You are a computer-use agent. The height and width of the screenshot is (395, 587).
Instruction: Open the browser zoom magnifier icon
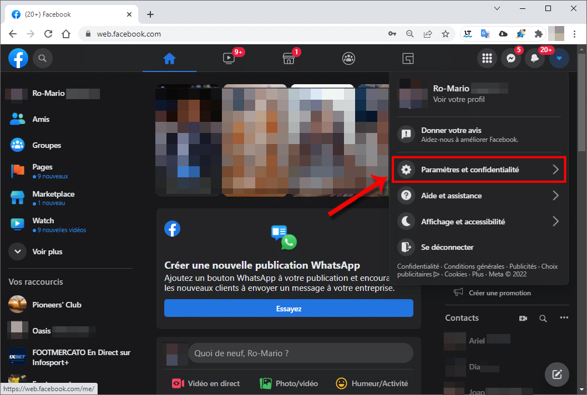tap(410, 34)
